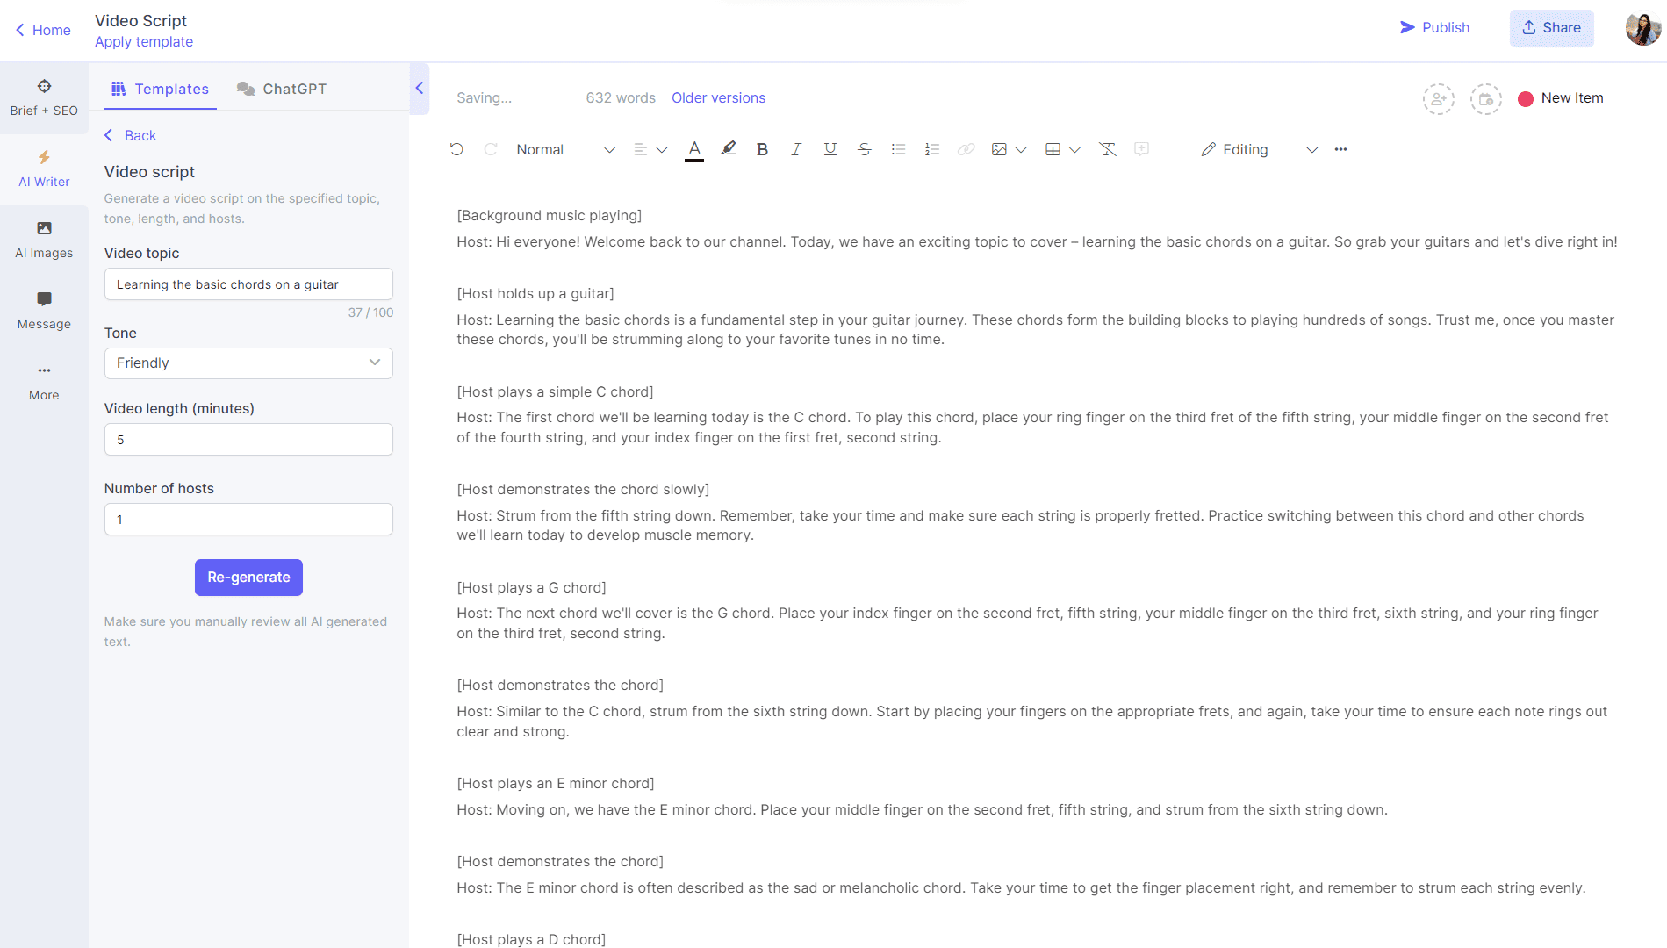Insert a bulleted list
Viewport: 1667px width, 948px height.
pos(898,149)
